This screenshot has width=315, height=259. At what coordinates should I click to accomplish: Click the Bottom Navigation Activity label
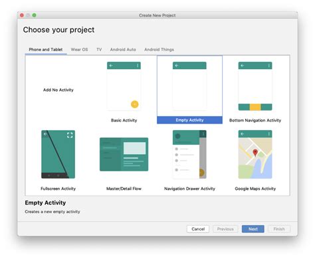click(x=255, y=120)
